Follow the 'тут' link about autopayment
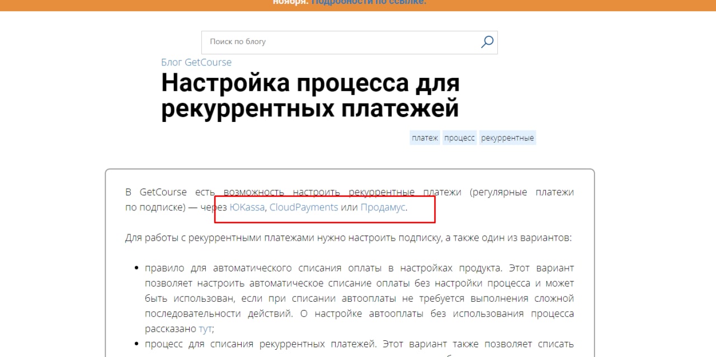 (205, 329)
